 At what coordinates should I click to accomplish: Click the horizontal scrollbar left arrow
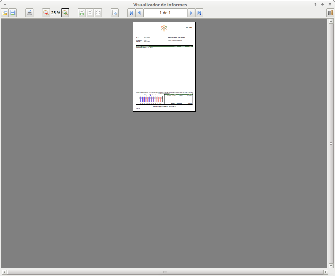pos(4,272)
